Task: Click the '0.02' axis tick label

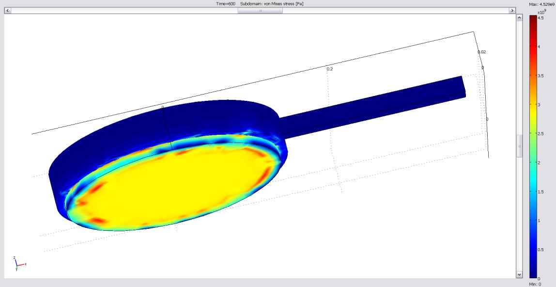Action: coord(481,52)
